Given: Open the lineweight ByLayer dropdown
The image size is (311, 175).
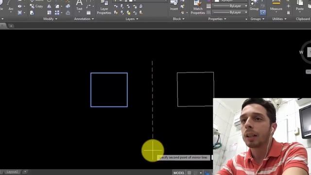Looking at the screenshot, I should pos(230,6).
